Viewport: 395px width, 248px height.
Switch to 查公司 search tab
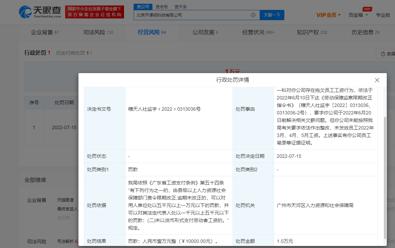click(x=143, y=6)
